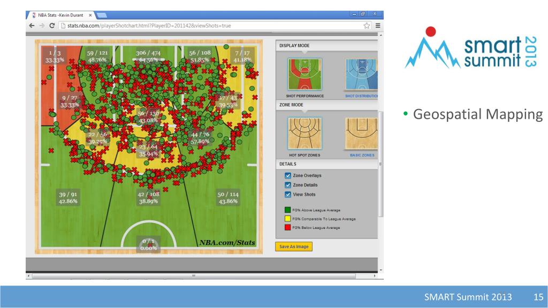
Task: Click green FG% Above League Average swatch
Action: pyautogui.click(x=287, y=210)
